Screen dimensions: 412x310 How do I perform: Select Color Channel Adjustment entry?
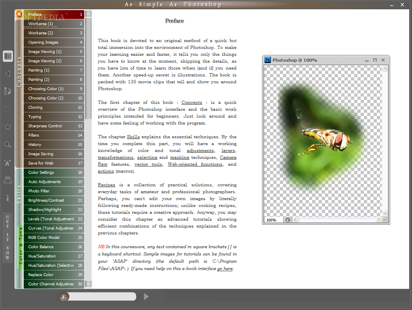(54, 284)
